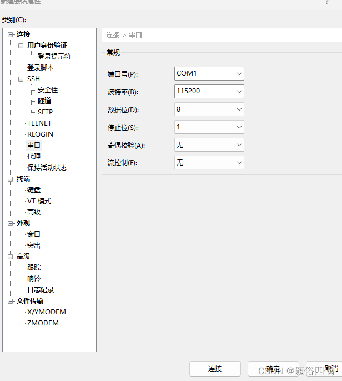Click 连接 in the breadcrumb header
The height and width of the screenshot is (381, 342).
coord(113,35)
